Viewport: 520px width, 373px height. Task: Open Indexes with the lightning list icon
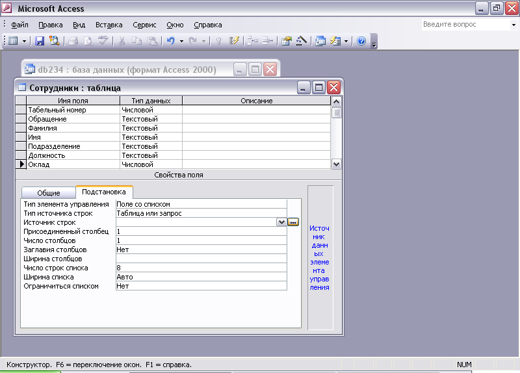[234, 41]
